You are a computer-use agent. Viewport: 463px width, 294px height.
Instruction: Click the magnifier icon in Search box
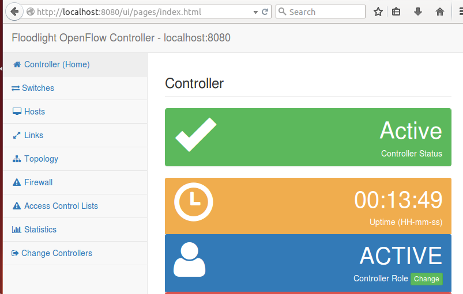click(283, 12)
